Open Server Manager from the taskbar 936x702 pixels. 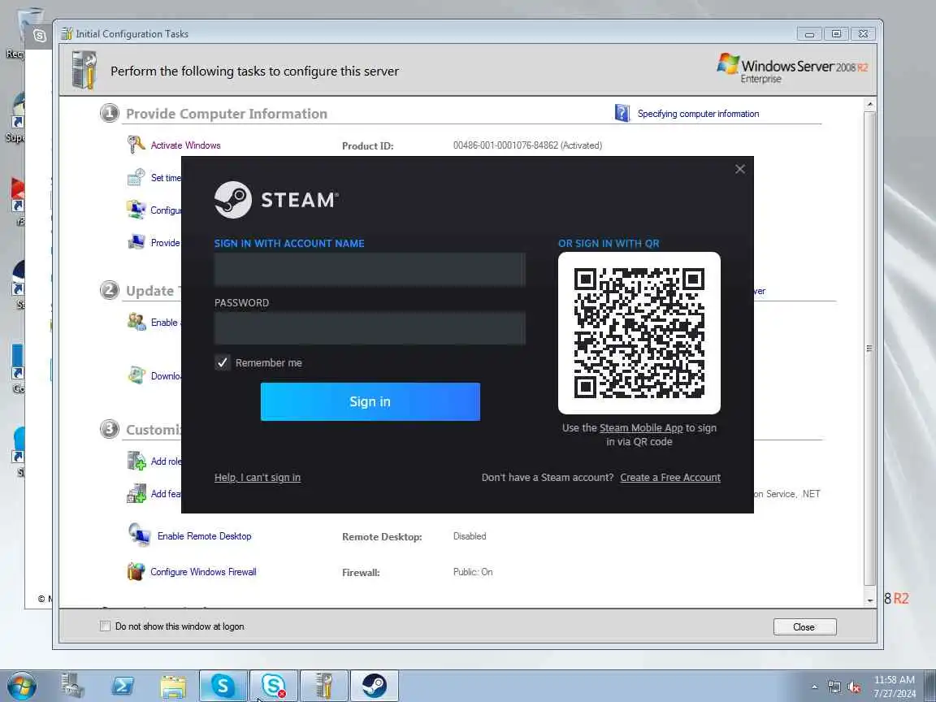(x=72, y=686)
